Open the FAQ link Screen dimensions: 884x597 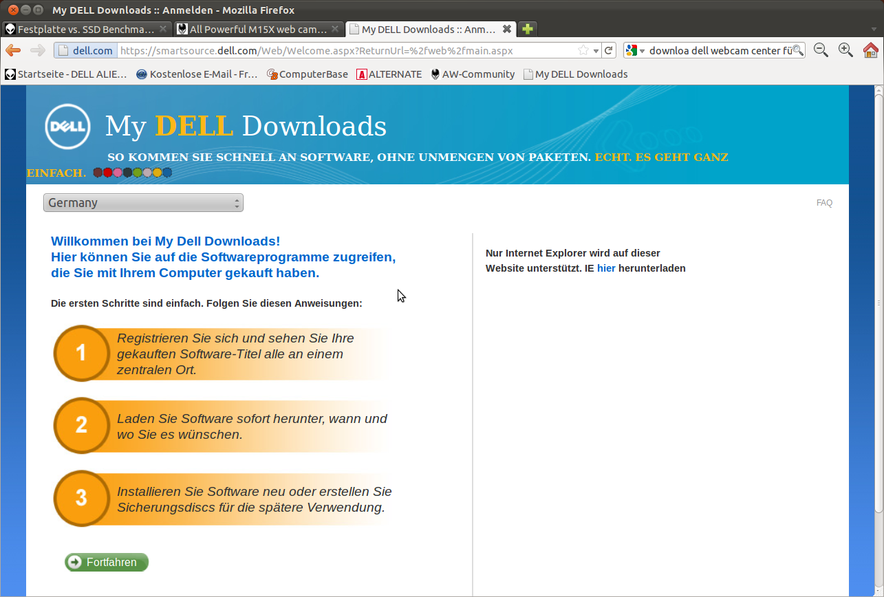click(824, 203)
